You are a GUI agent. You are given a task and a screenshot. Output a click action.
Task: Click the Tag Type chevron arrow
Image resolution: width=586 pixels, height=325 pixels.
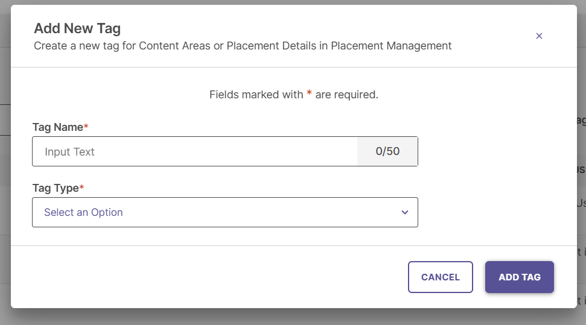pyautogui.click(x=405, y=212)
